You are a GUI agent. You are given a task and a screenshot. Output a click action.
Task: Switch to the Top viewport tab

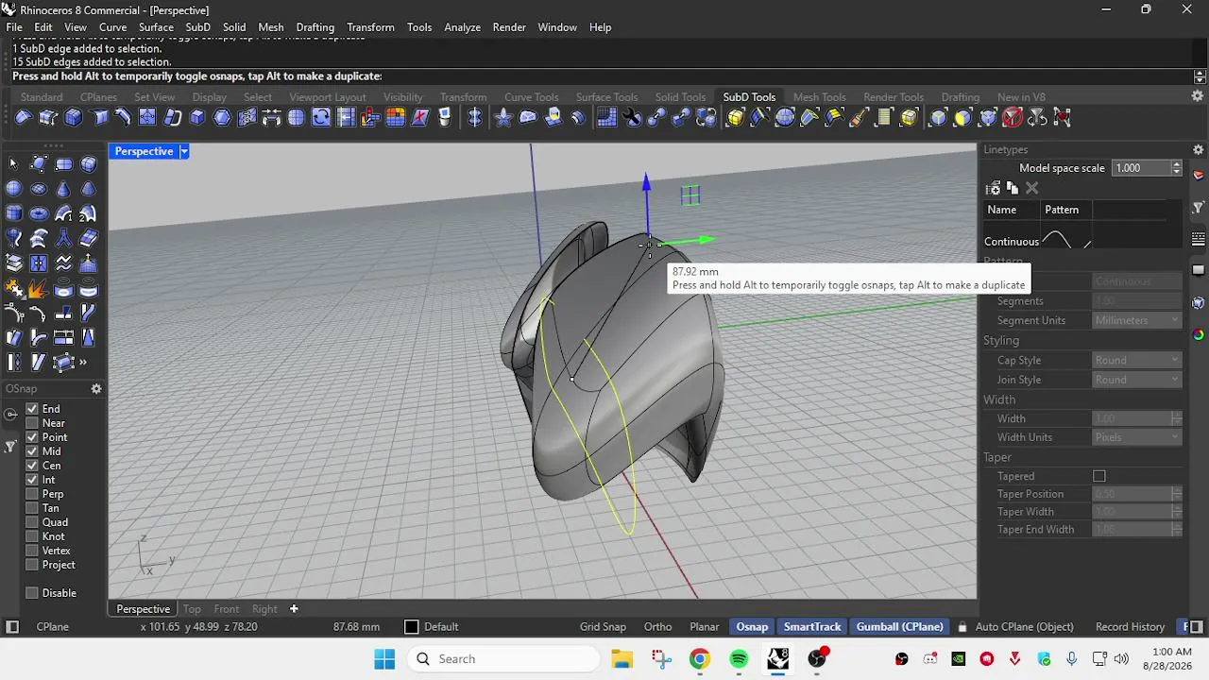point(192,609)
